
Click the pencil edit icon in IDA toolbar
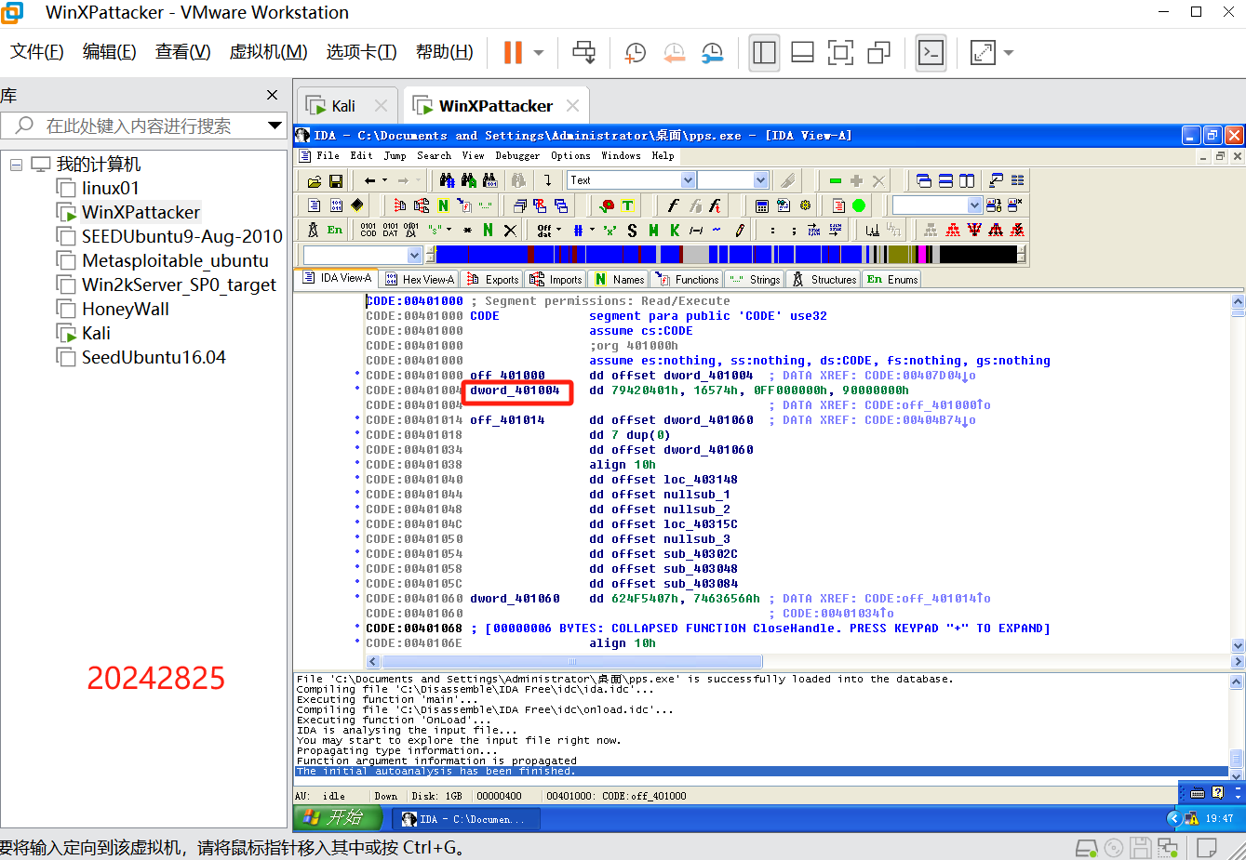click(x=740, y=230)
